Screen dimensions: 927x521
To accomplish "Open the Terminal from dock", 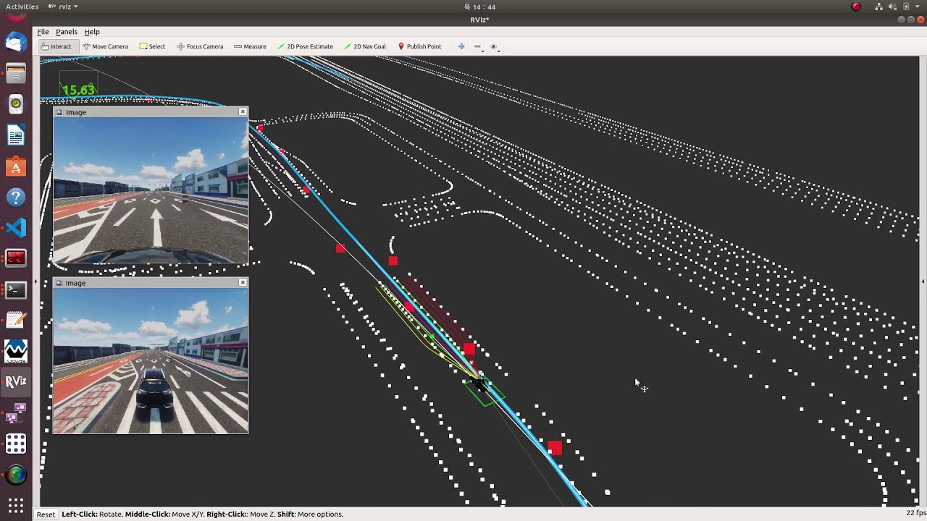I will (16, 290).
